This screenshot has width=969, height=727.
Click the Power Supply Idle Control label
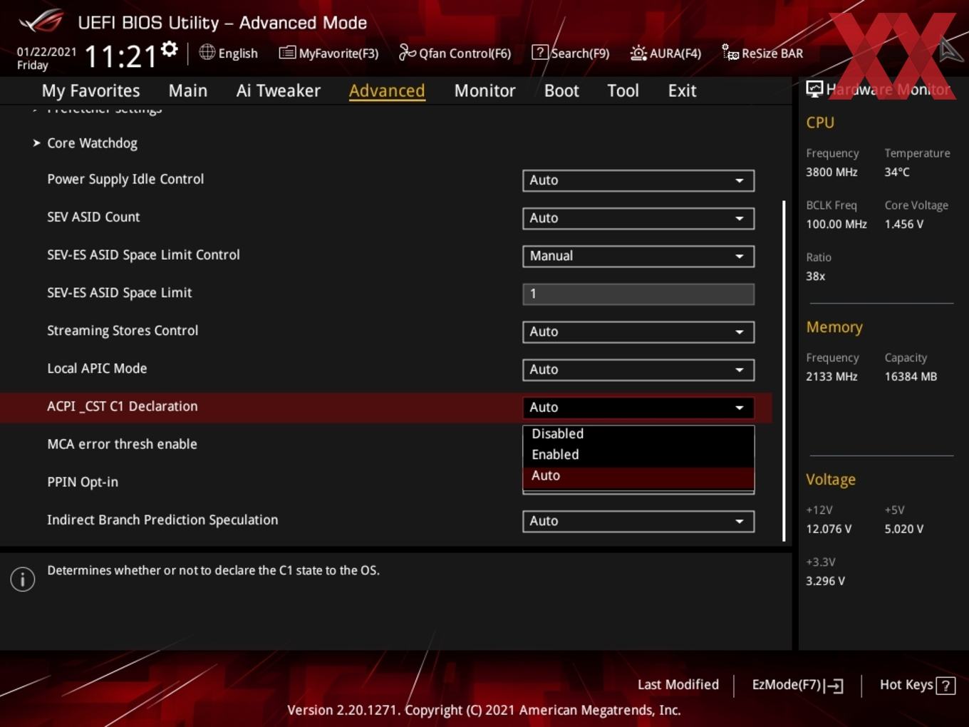click(125, 180)
